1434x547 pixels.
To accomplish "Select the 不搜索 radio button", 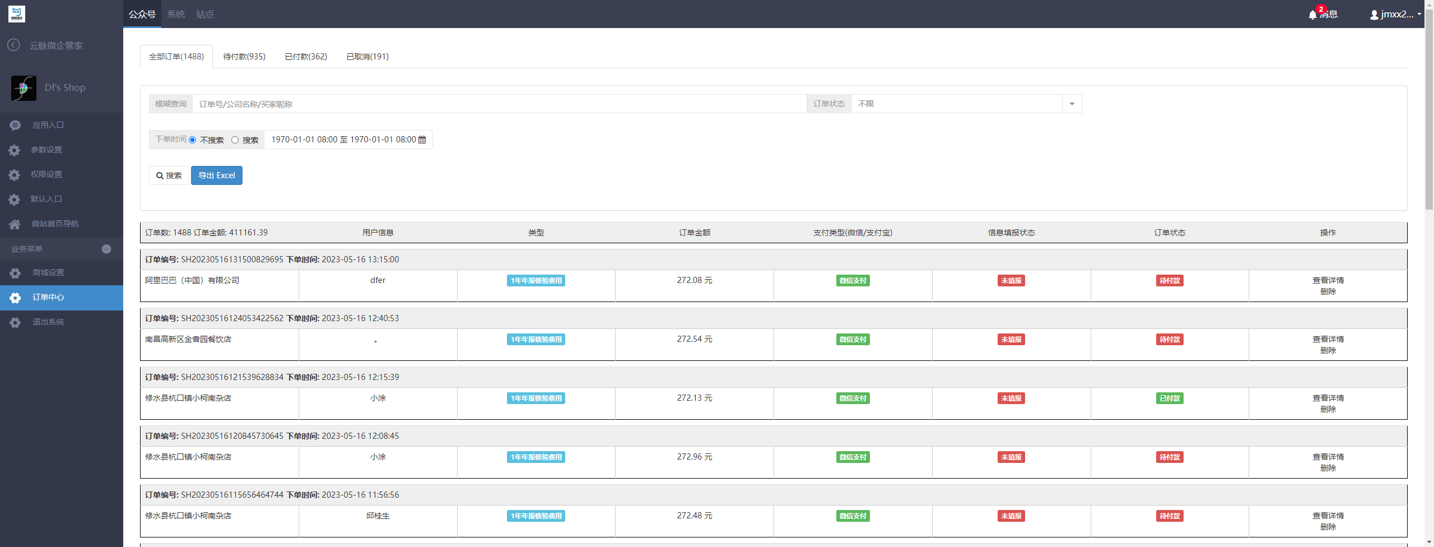I will pyautogui.click(x=193, y=140).
